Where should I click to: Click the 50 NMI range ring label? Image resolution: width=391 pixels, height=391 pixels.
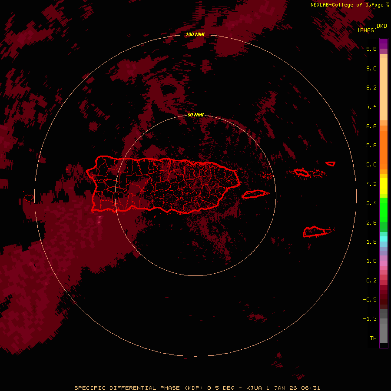pyautogui.click(x=195, y=115)
